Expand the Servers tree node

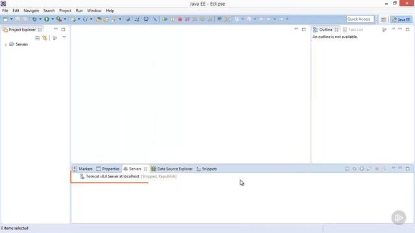tap(6, 45)
